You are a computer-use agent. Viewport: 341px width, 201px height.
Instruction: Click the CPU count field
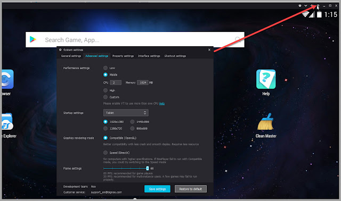click(116, 82)
